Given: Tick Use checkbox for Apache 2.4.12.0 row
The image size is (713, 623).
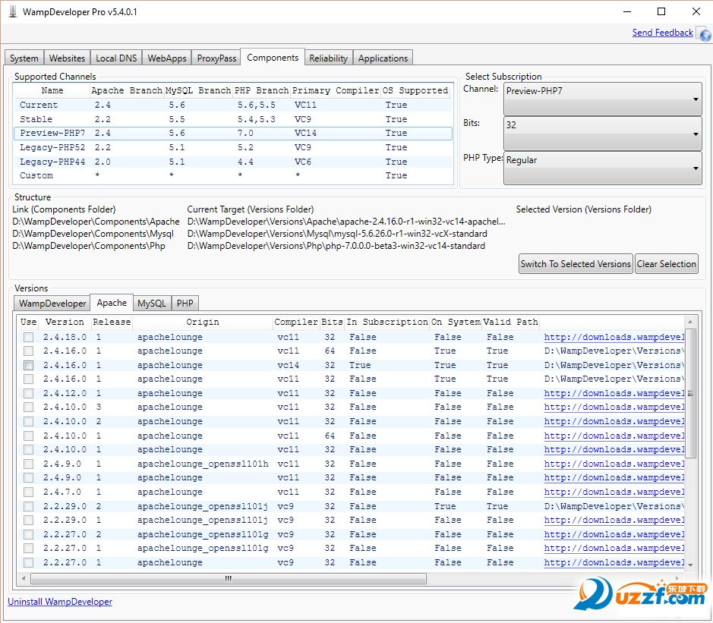Looking at the screenshot, I should 28,393.
